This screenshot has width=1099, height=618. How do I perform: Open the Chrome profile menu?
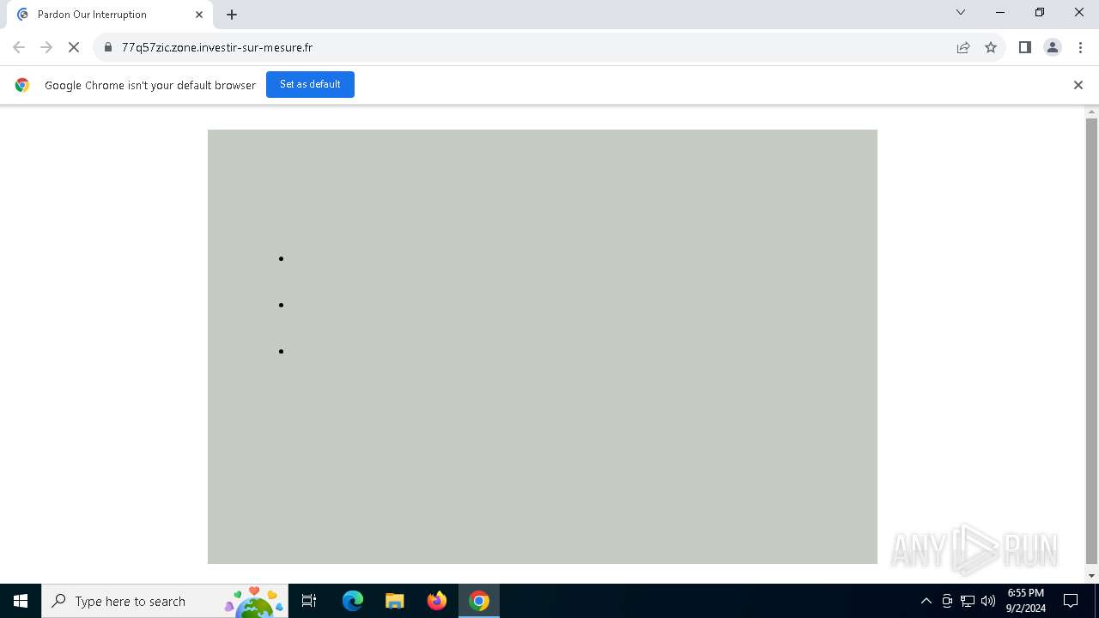[1053, 47]
